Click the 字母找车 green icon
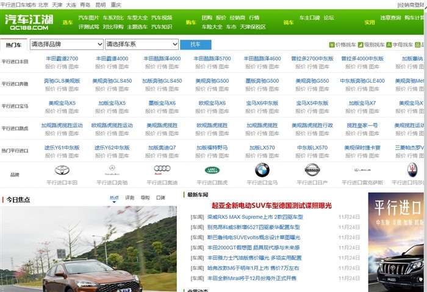427x292 pixels. pos(389,45)
